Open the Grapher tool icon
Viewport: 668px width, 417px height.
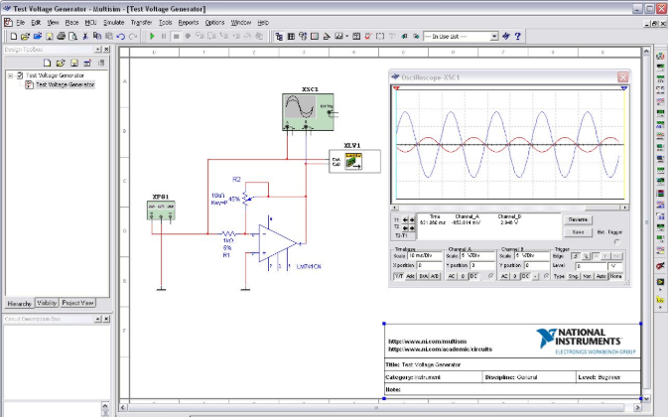(x=338, y=37)
